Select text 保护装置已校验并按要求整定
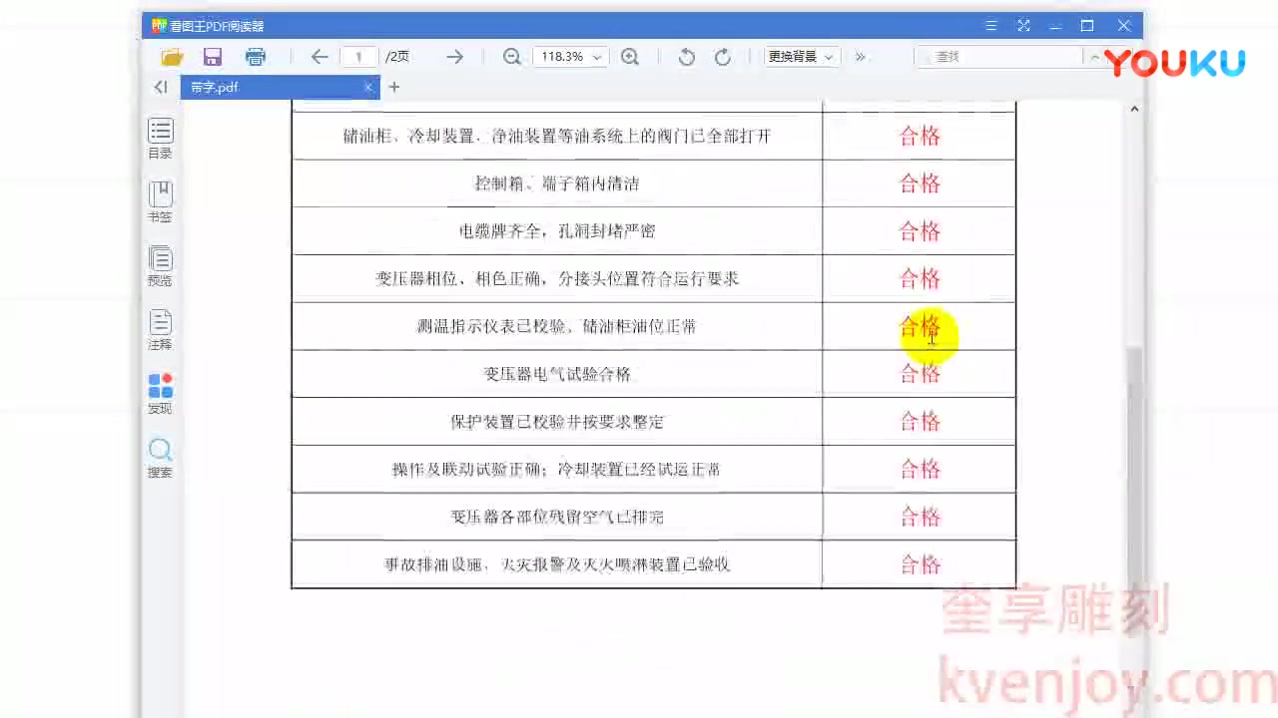 coord(557,422)
